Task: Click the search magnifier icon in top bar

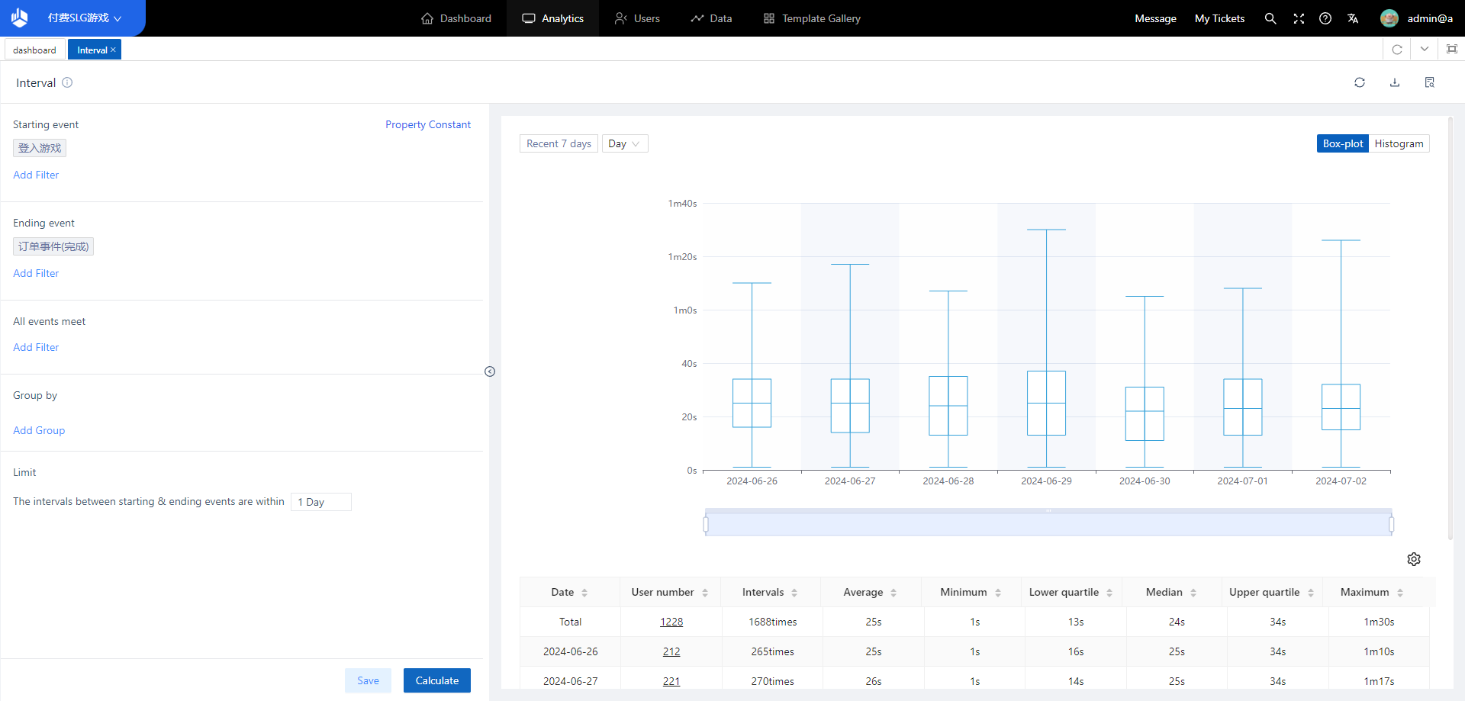Action: (1270, 18)
